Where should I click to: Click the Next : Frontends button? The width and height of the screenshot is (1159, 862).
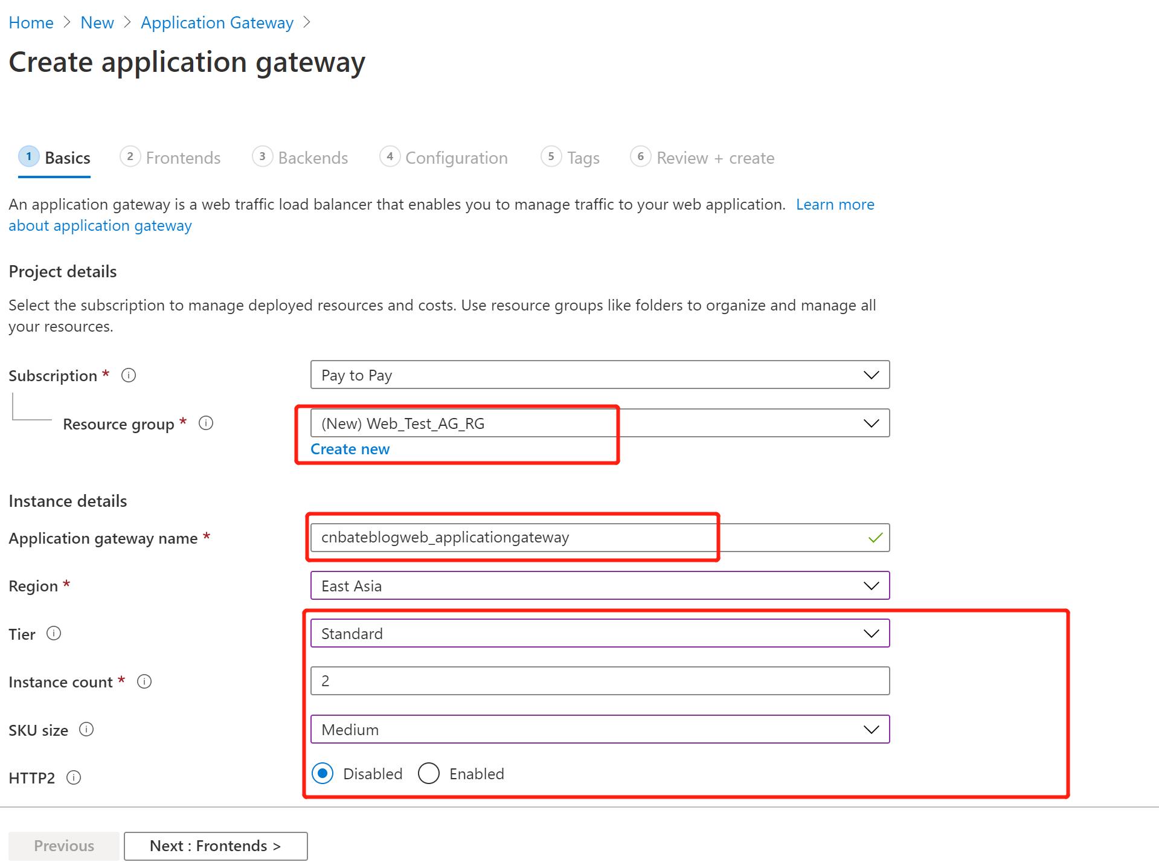pyautogui.click(x=215, y=846)
